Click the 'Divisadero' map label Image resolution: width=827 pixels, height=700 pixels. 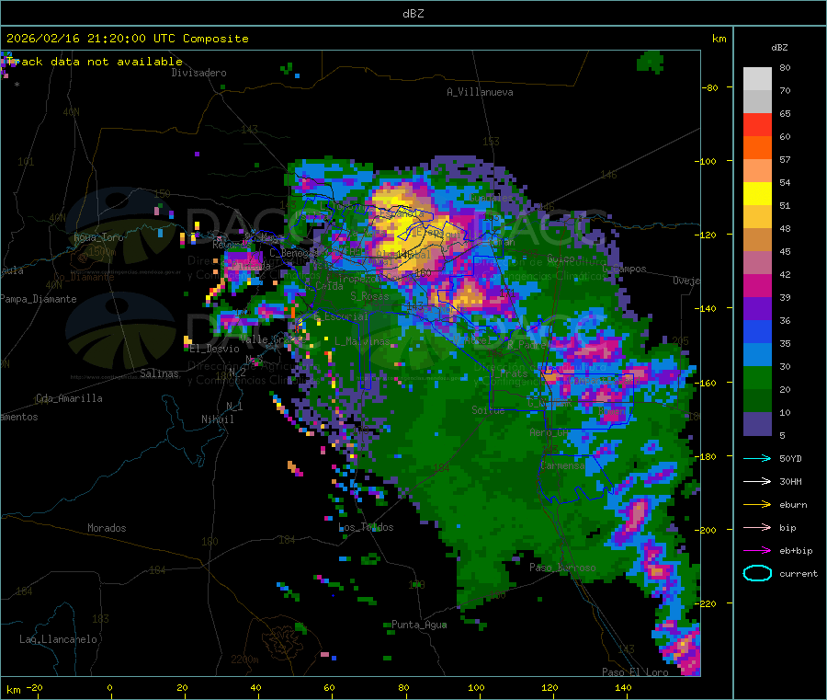pos(198,73)
